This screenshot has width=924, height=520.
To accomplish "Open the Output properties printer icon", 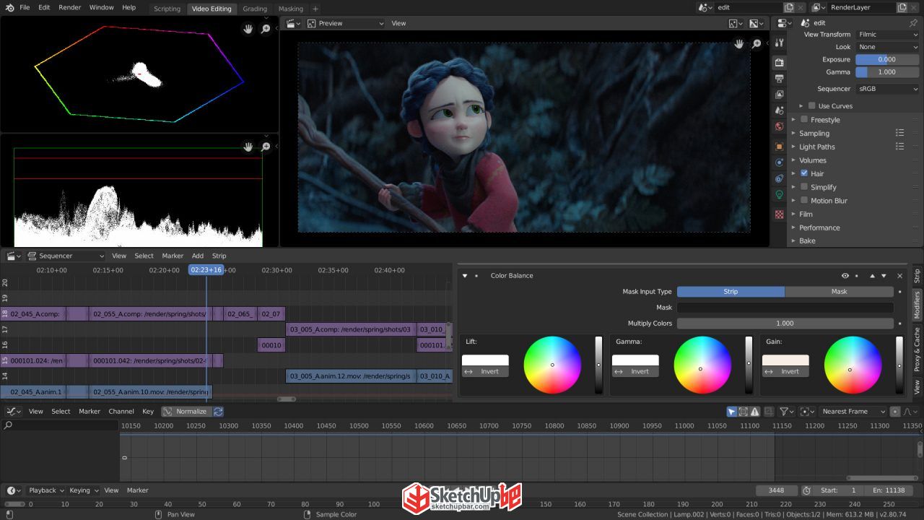I will point(780,79).
